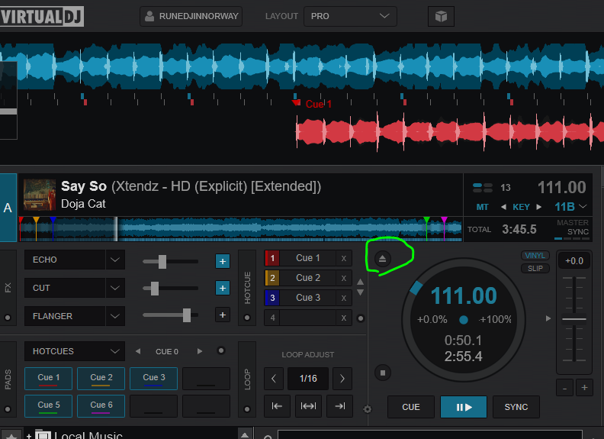This screenshot has height=439, width=604.
Task: Adjust the CUT effect slider
Action: coord(155,288)
